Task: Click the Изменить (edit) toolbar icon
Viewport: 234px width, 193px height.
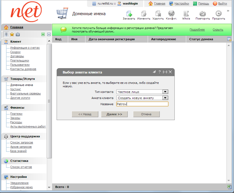Action: tap(144, 14)
